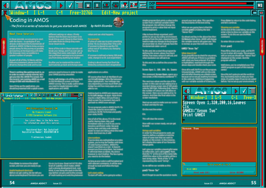Click the checkmark icon in code listing window
The width and height of the screenshot is (266, 188).
pyautogui.click(x=244, y=91)
